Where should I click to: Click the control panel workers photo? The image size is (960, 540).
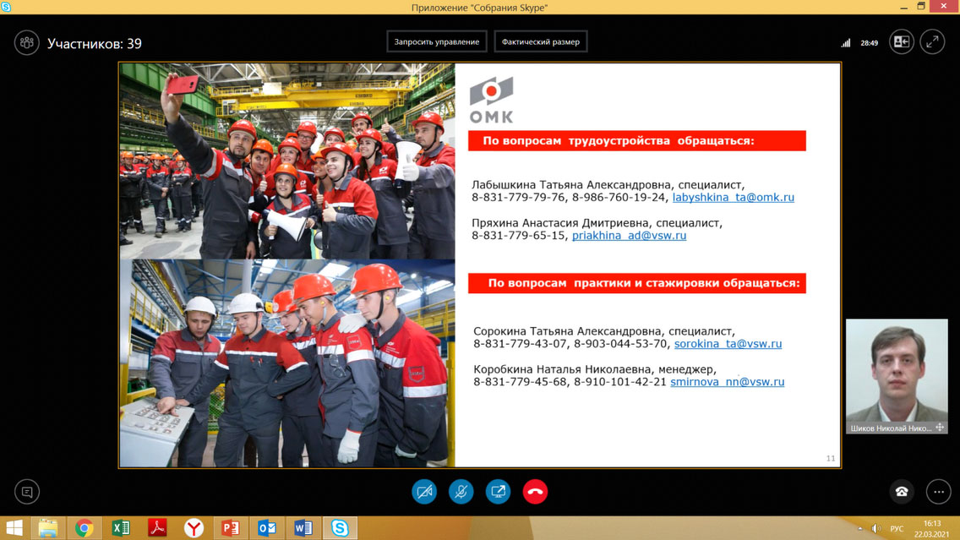287,363
